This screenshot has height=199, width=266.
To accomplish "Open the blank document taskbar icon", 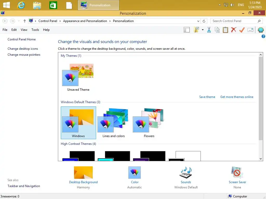I will [69, 5].
